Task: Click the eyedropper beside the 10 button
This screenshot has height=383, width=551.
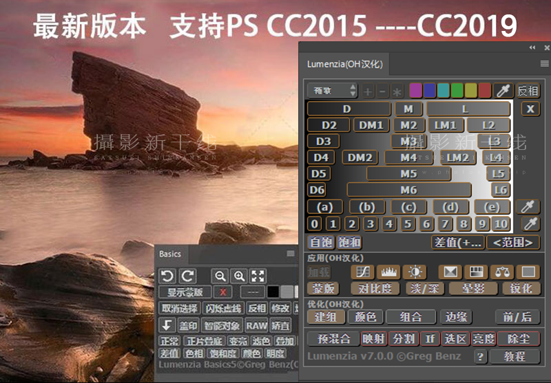Action: click(530, 223)
